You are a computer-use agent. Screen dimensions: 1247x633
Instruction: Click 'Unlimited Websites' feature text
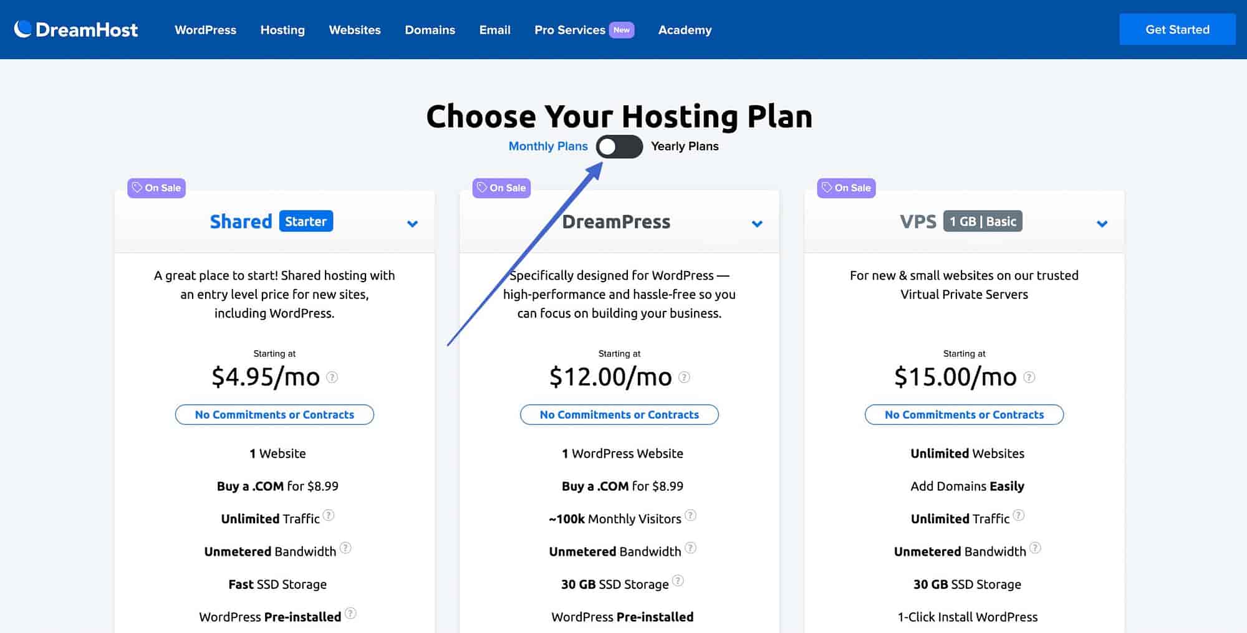(x=967, y=454)
